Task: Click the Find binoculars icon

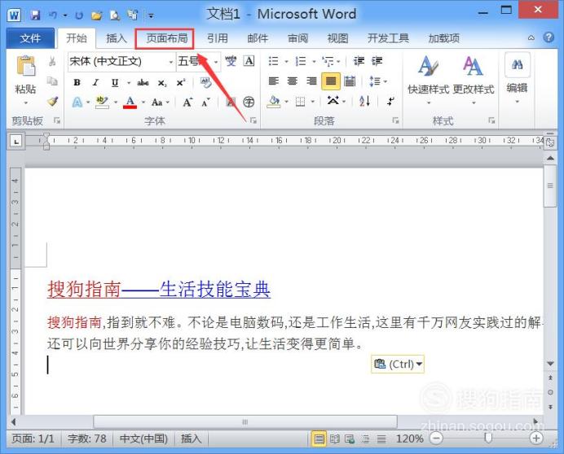Action: click(518, 65)
